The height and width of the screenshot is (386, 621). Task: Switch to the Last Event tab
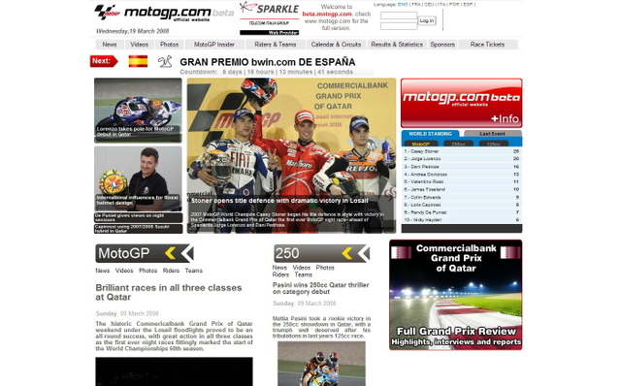pos(492,134)
